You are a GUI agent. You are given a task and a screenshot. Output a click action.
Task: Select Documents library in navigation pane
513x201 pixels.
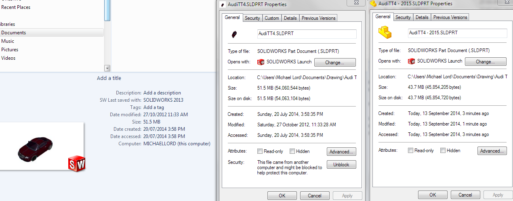pyautogui.click(x=13, y=33)
